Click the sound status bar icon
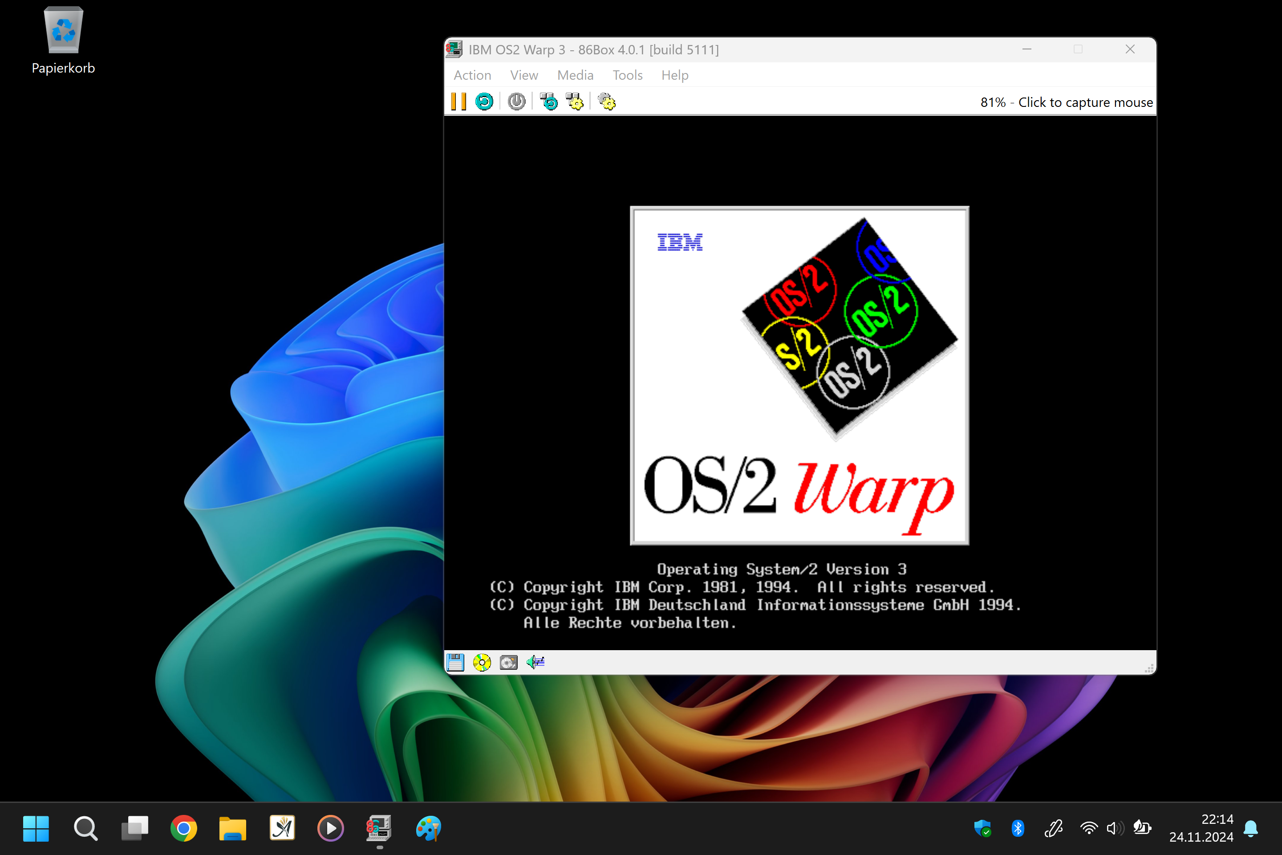1282x855 pixels. pos(535,663)
